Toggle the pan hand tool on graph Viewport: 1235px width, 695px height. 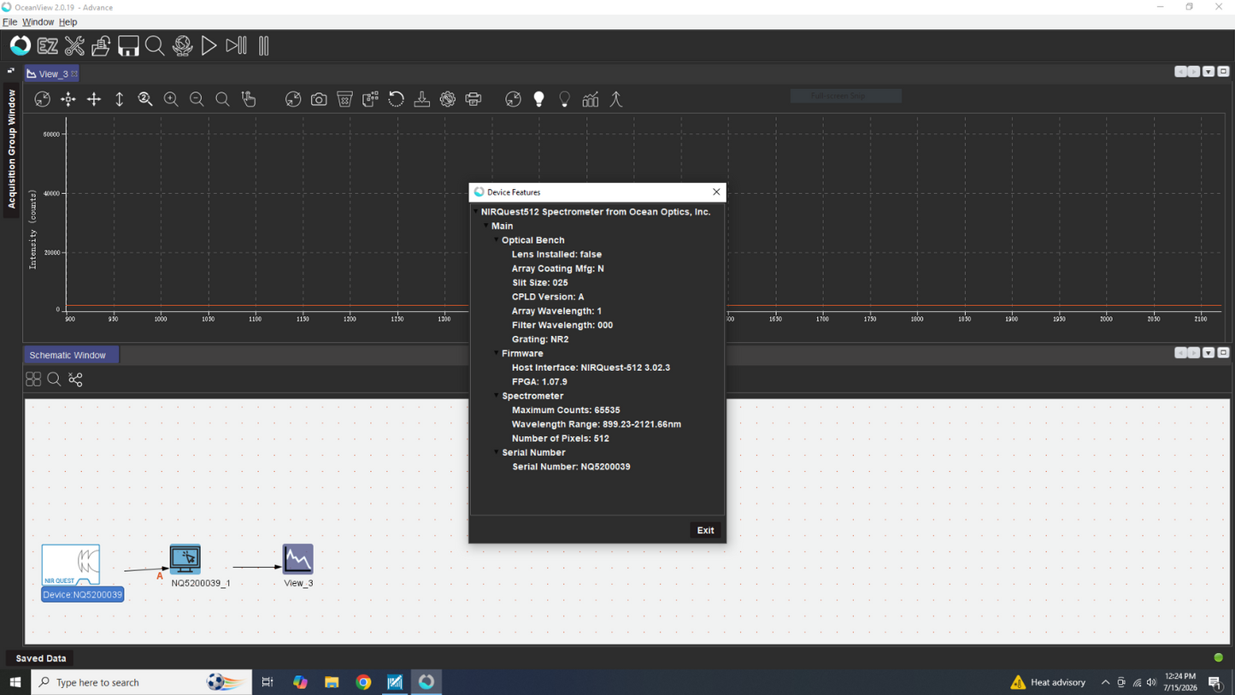click(249, 100)
